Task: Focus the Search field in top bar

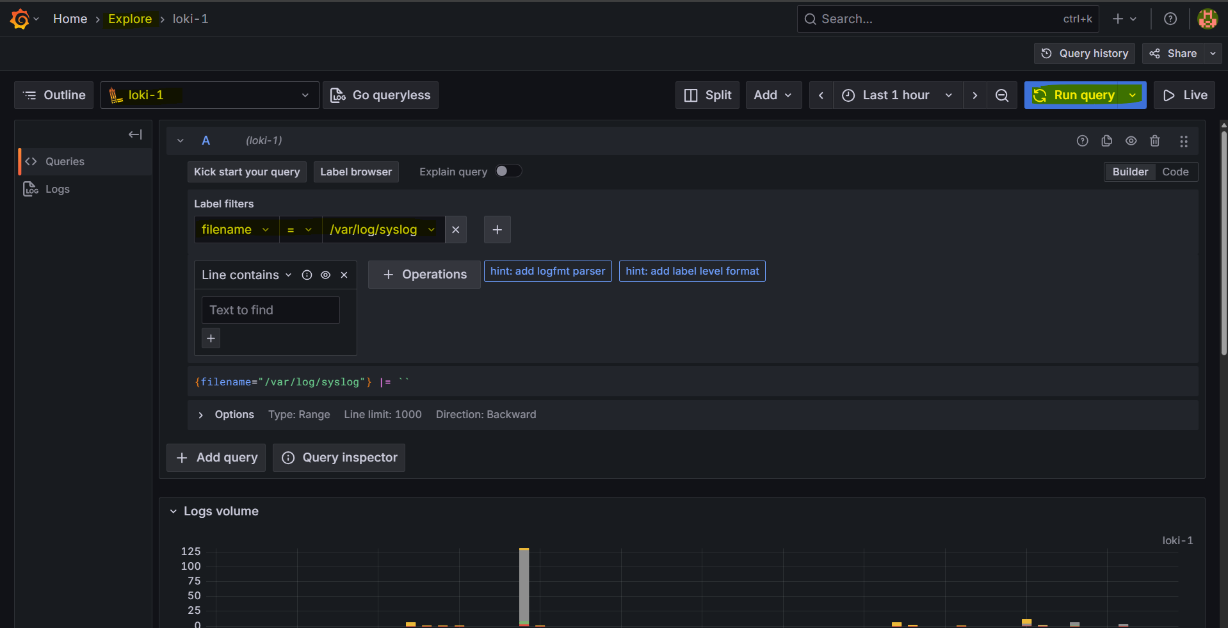Action: (x=948, y=19)
